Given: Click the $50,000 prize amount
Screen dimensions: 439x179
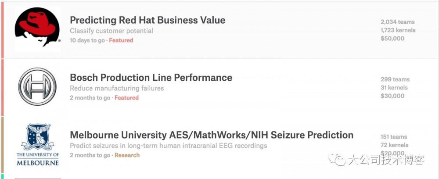Looking at the screenshot, I should (x=392, y=39).
